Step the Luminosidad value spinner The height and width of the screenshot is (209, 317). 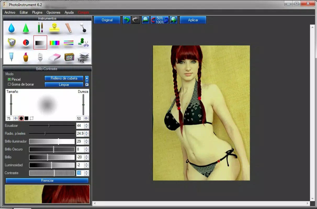(x=87, y=165)
